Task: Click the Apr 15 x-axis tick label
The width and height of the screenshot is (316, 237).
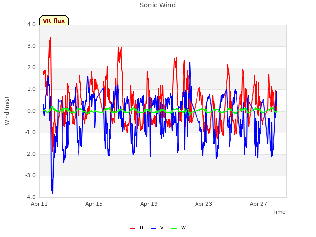Action: [x=94, y=204]
